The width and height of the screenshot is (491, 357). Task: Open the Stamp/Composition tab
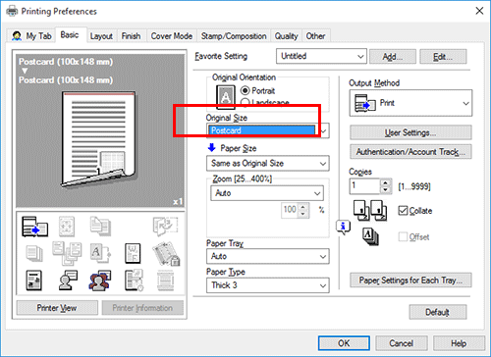coord(234,36)
